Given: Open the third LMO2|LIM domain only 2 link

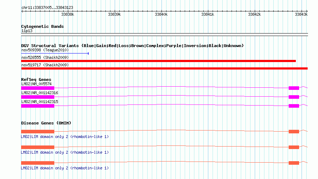Looking at the screenshot, I should (65, 168).
